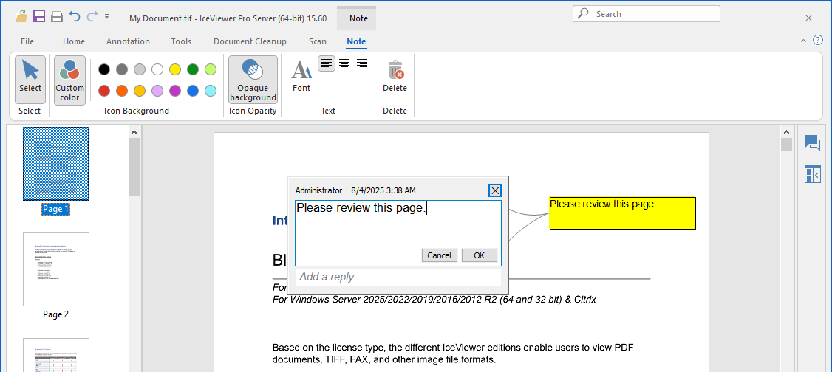Image resolution: width=832 pixels, height=372 pixels.
Task: Select the Page 1 thumbnail
Action: [56, 164]
